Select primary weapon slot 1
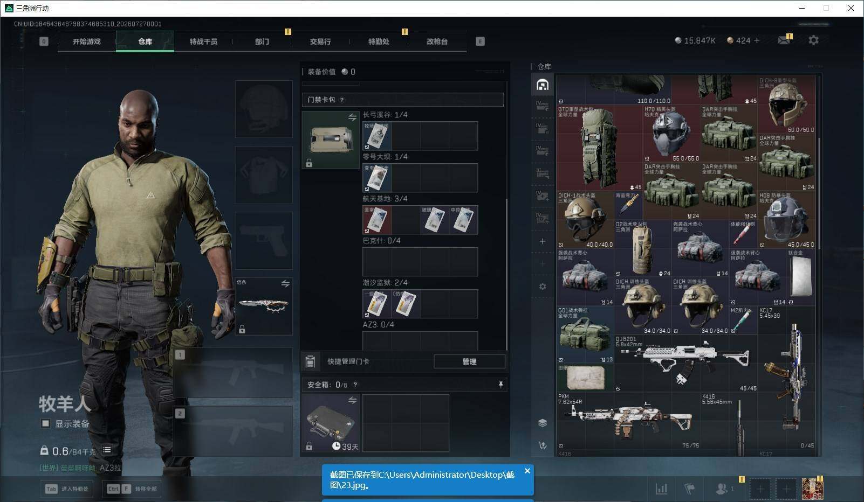The height and width of the screenshot is (502, 864). (233, 373)
